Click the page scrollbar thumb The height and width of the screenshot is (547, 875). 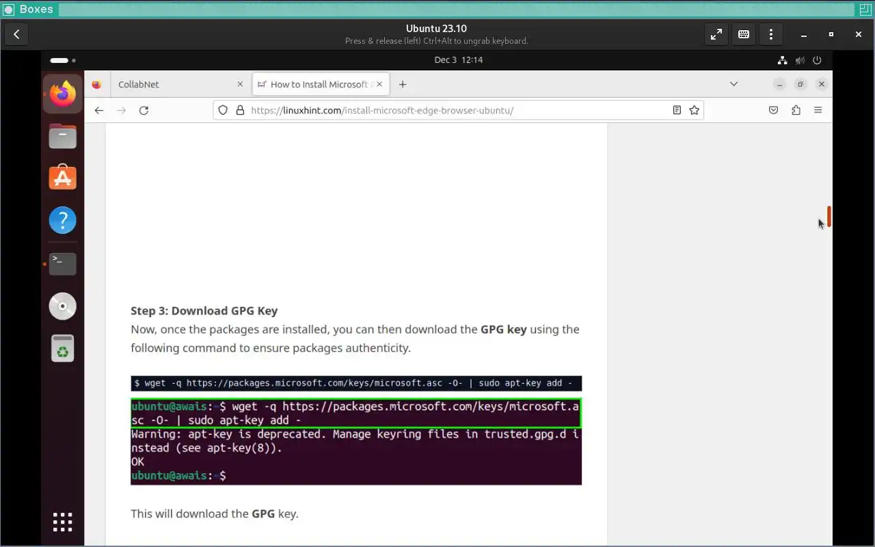(x=829, y=217)
